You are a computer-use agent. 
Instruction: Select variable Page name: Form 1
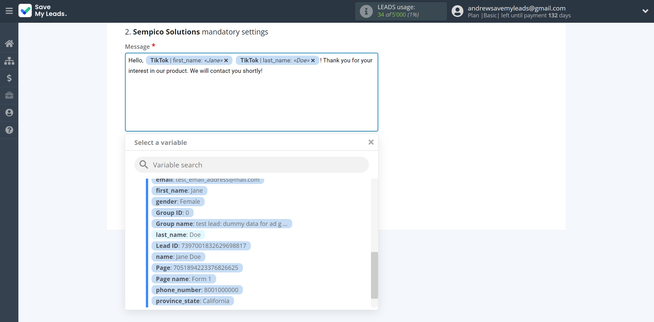click(x=184, y=279)
